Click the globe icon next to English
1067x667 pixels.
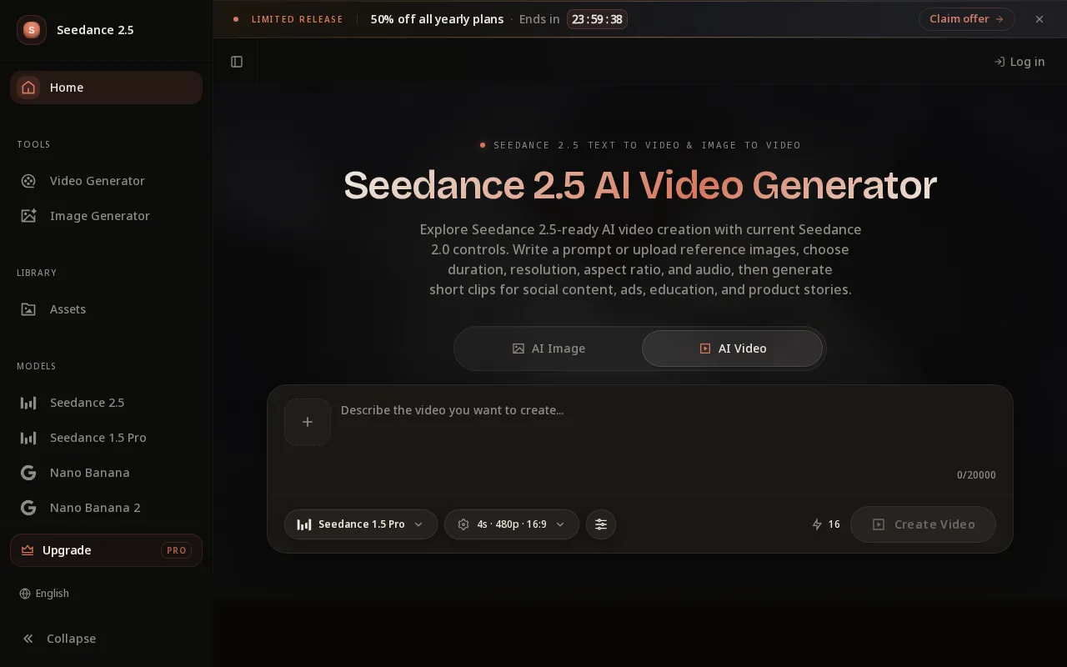(25, 594)
